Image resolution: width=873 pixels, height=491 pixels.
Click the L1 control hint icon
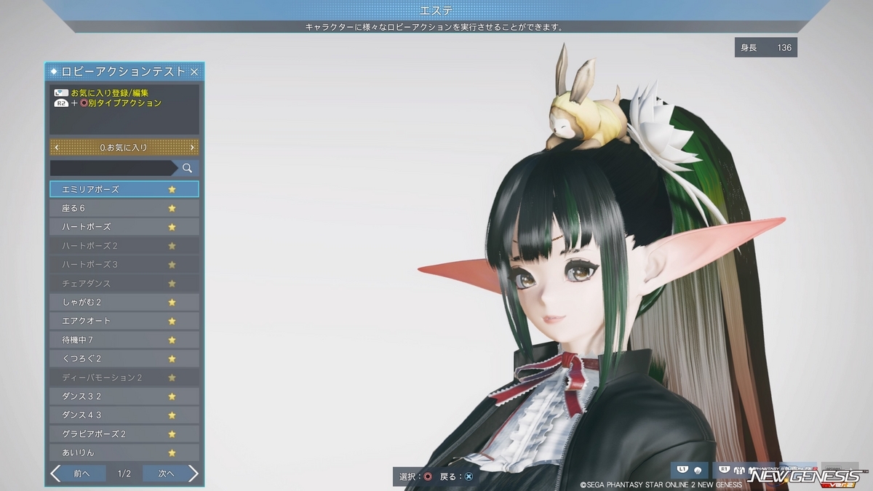(683, 470)
